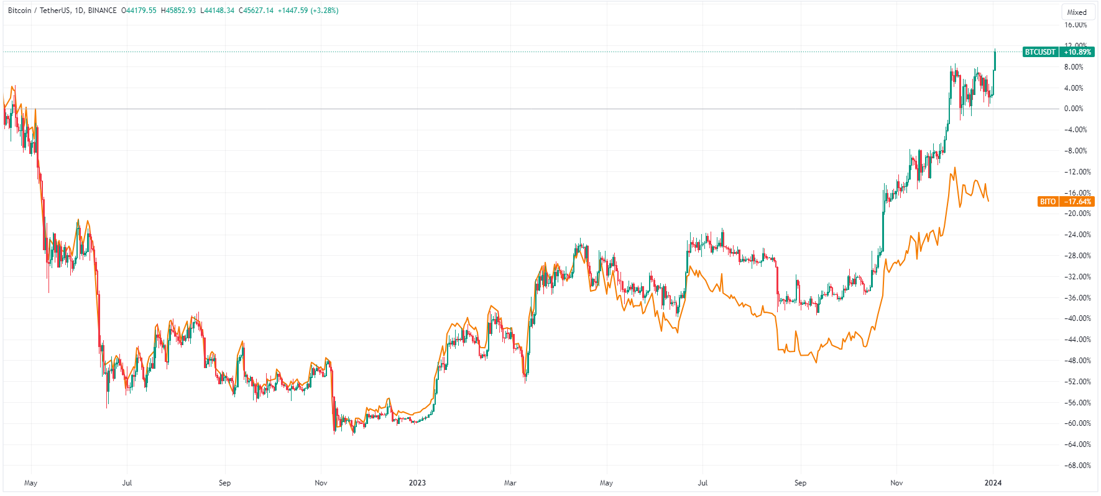This screenshot has width=1101, height=496.
Task: Click the 2023 date axis label
Action: (417, 483)
